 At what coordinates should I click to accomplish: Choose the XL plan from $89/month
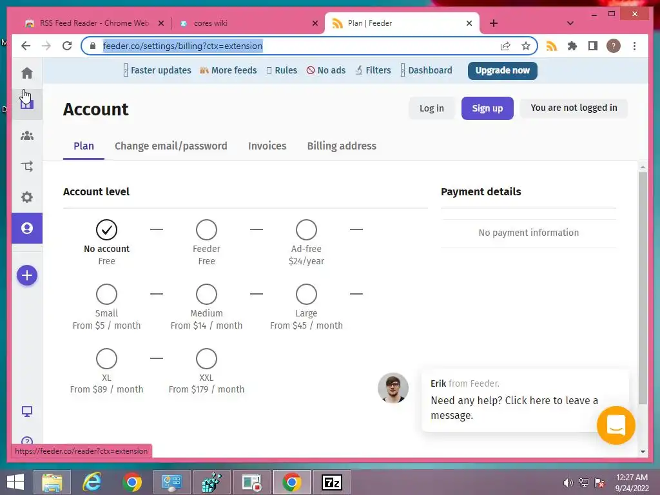[106, 358]
